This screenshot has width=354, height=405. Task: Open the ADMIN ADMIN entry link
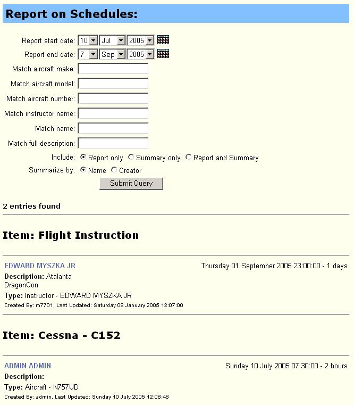28,366
